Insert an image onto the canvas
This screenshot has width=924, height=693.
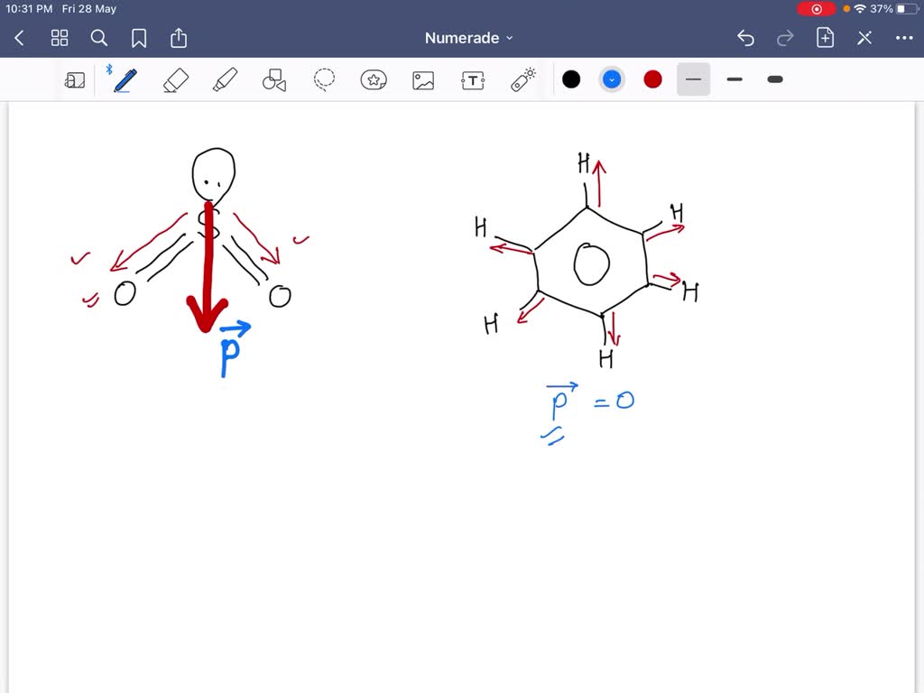[x=422, y=79]
